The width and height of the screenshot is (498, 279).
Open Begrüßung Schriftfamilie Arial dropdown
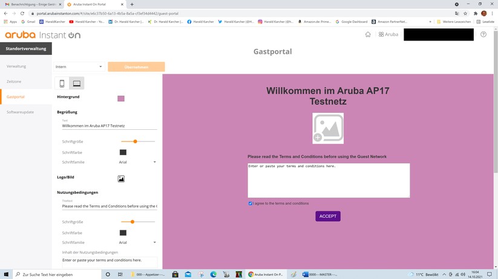coord(137,162)
